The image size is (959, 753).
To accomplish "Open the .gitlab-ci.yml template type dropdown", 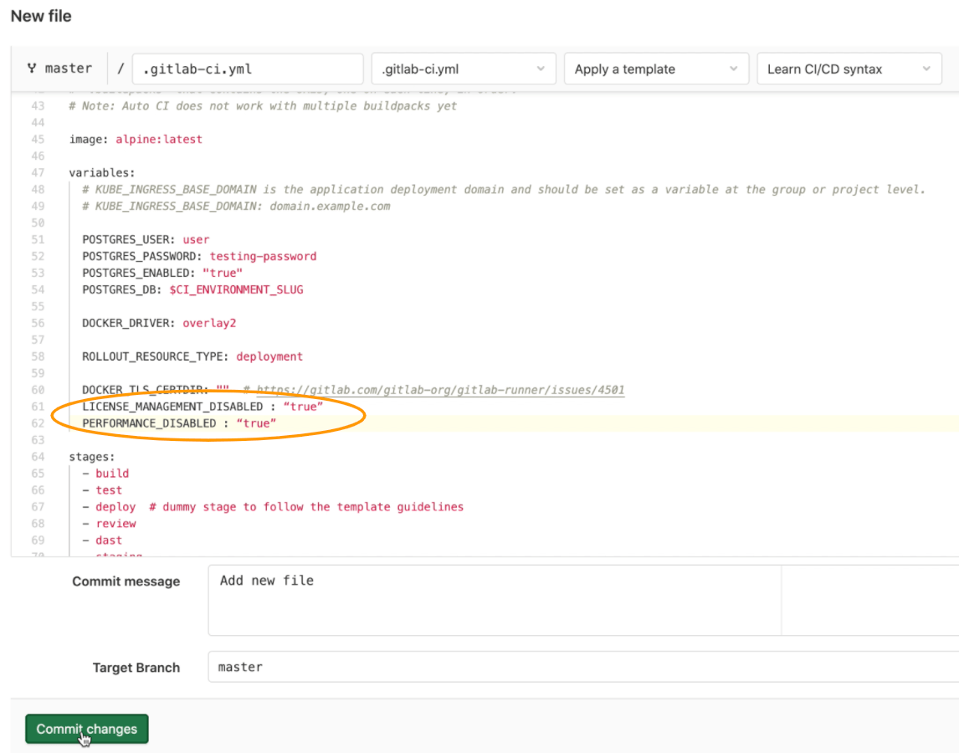I will click(463, 69).
